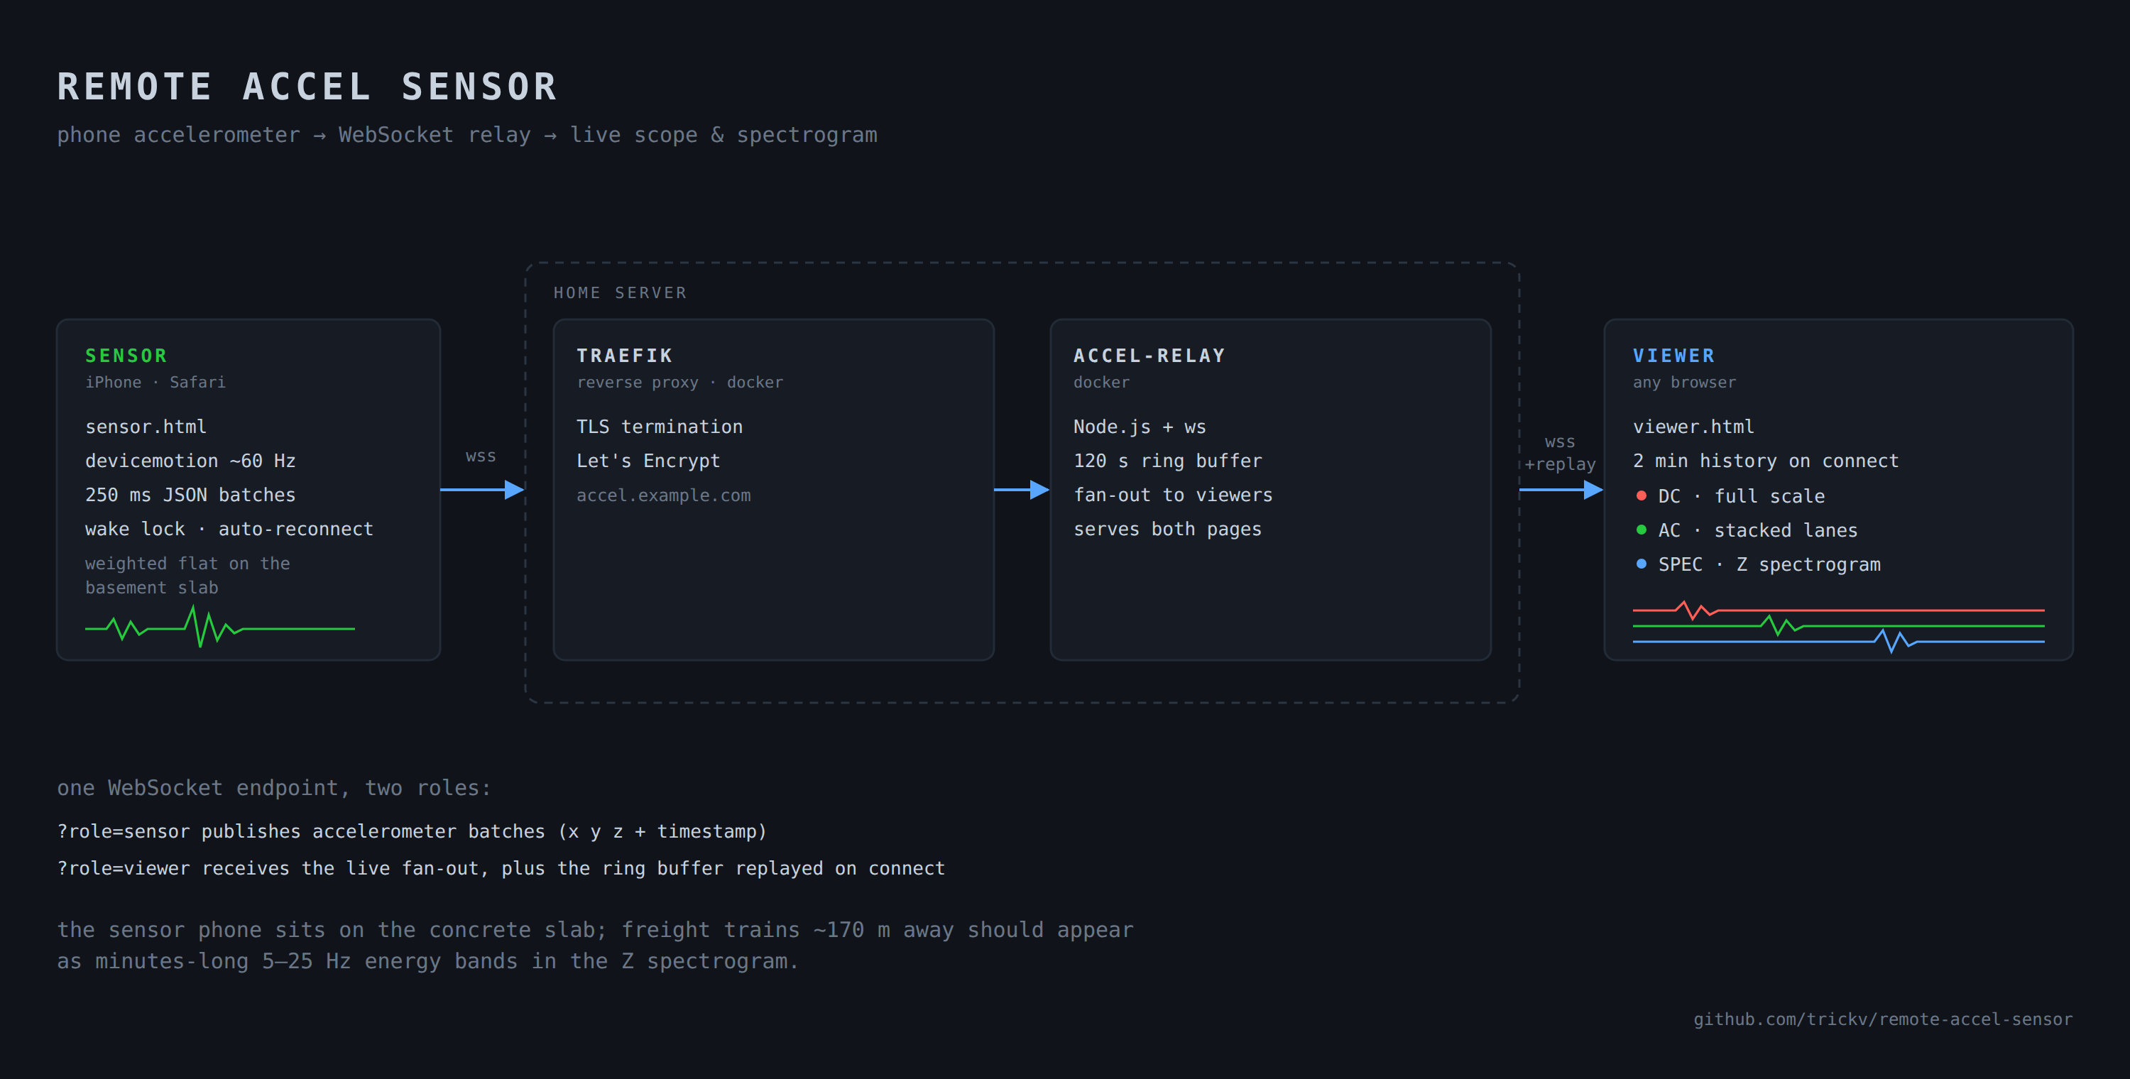Image resolution: width=2130 pixels, height=1079 pixels.
Task: Click 'accel.example.com' hostname
Action: tap(664, 495)
